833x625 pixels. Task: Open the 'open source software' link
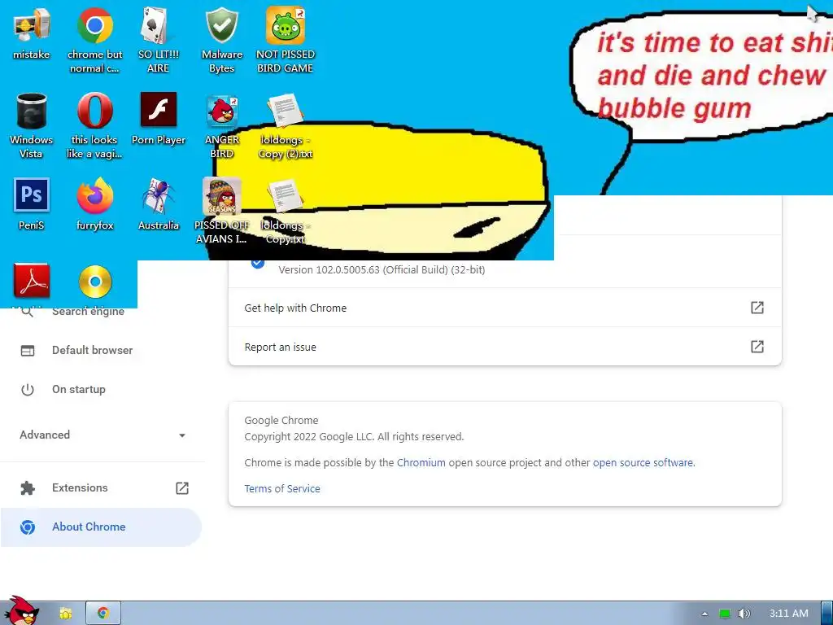pyautogui.click(x=643, y=462)
